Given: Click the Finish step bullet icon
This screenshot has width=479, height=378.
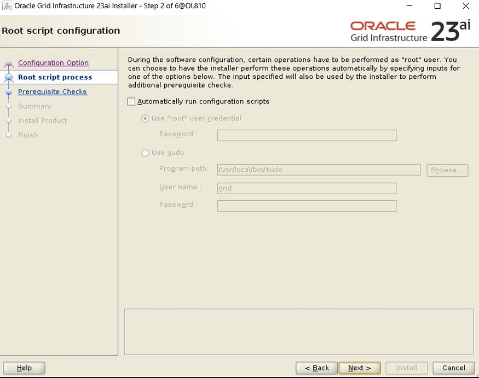Looking at the screenshot, I should tap(9, 135).
